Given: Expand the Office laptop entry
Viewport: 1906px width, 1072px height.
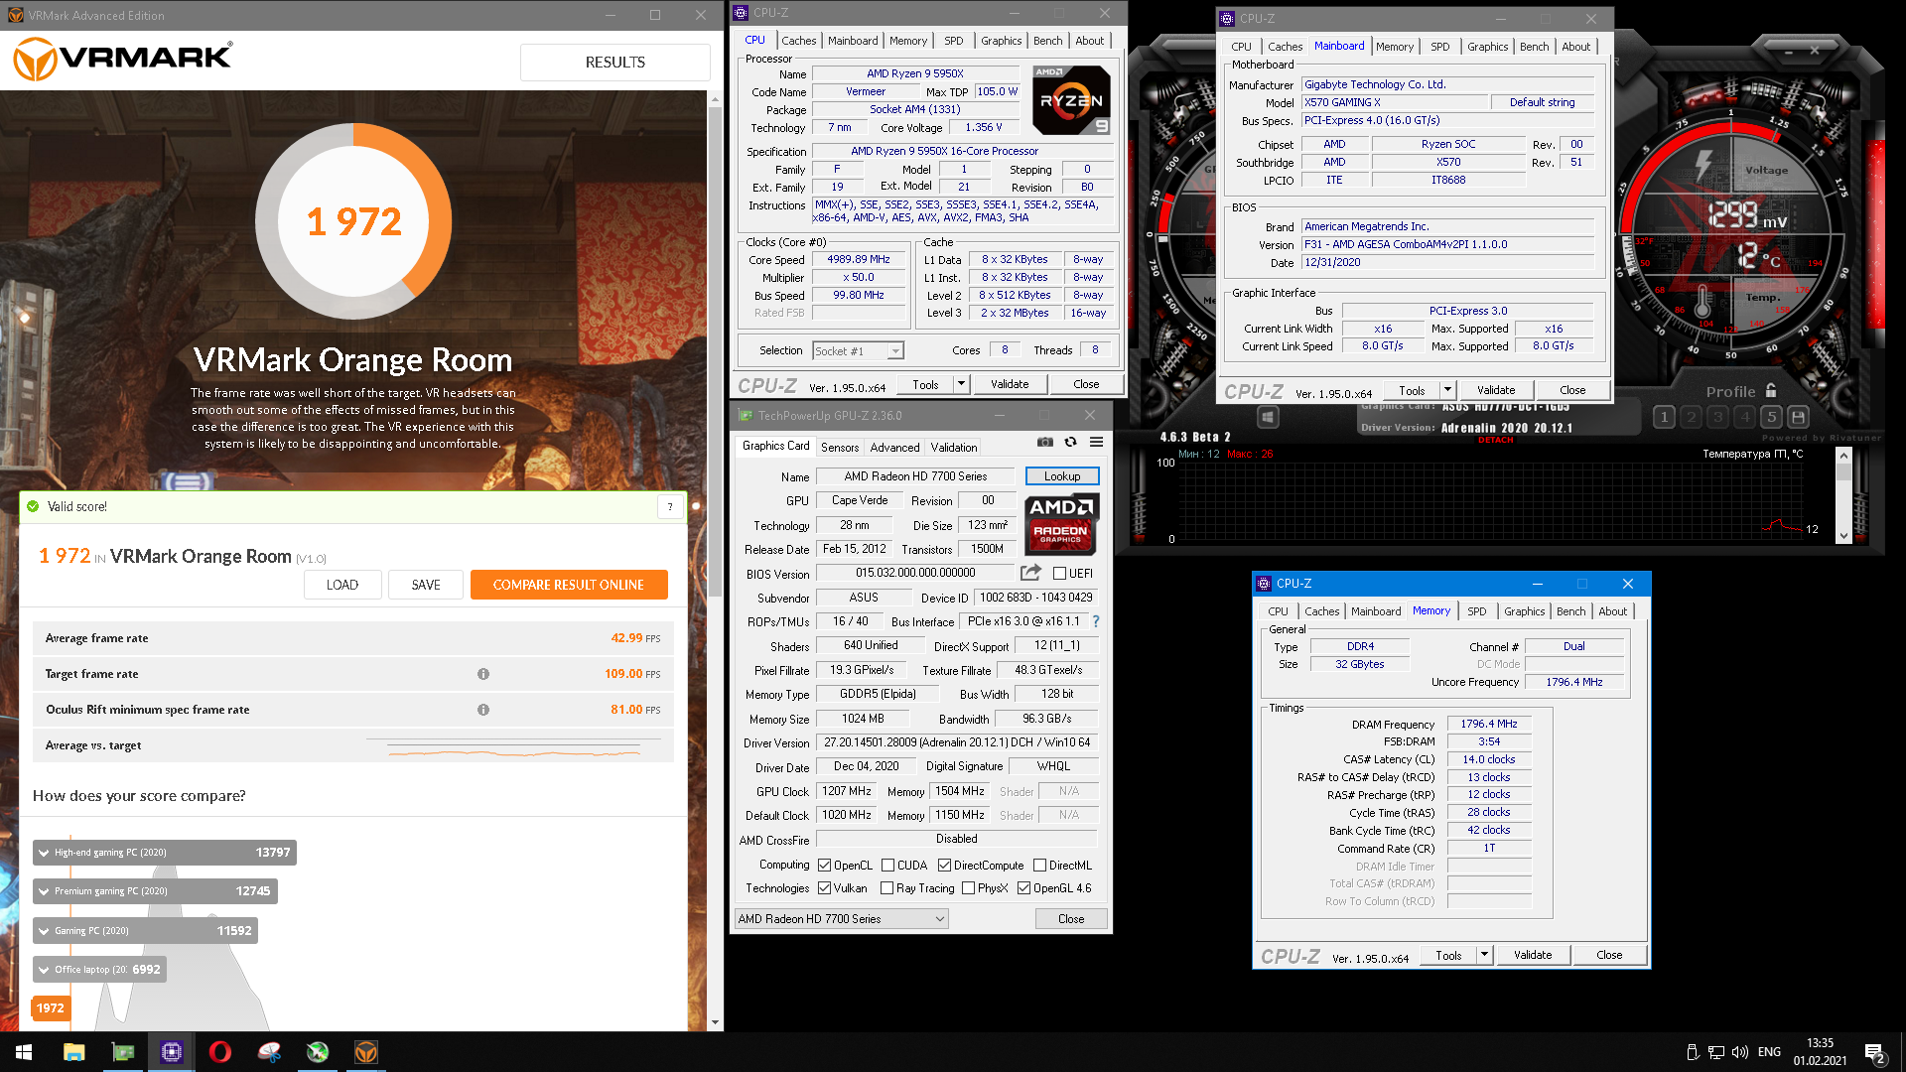Looking at the screenshot, I should [x=44, y=970].
